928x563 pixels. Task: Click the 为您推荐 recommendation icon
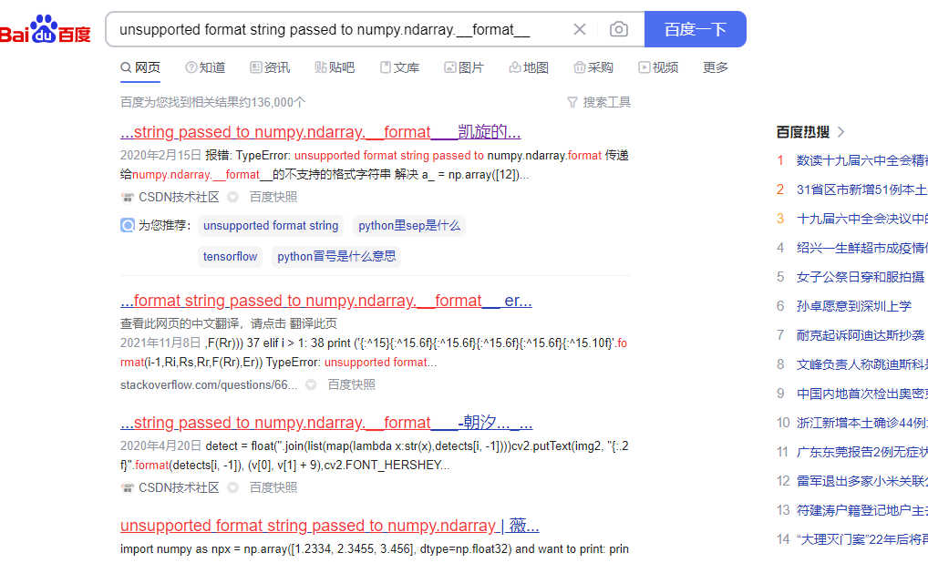(128, 225)
